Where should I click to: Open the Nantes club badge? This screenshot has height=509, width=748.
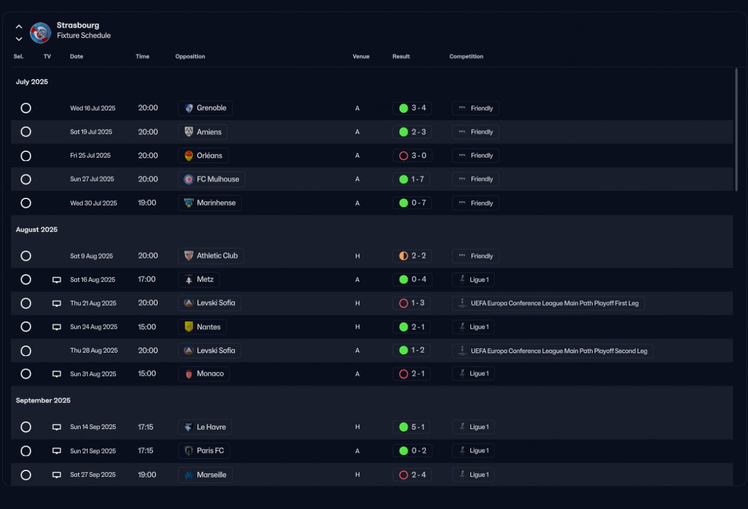[189, 327]
